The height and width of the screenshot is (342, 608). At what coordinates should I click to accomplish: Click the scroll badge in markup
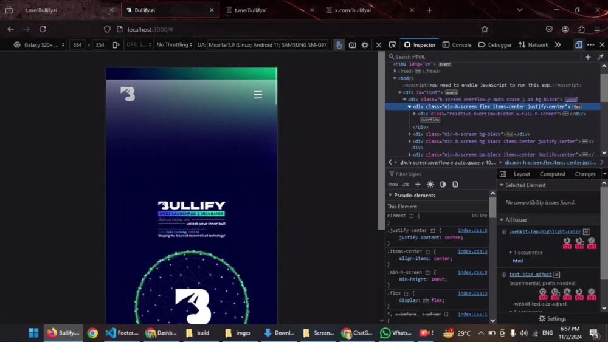(571, 100)
